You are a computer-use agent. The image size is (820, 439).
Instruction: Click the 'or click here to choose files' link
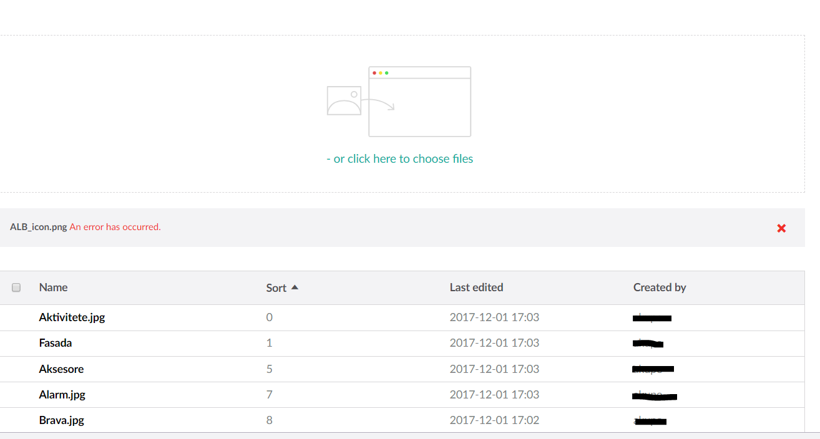(x=400, y=159)
